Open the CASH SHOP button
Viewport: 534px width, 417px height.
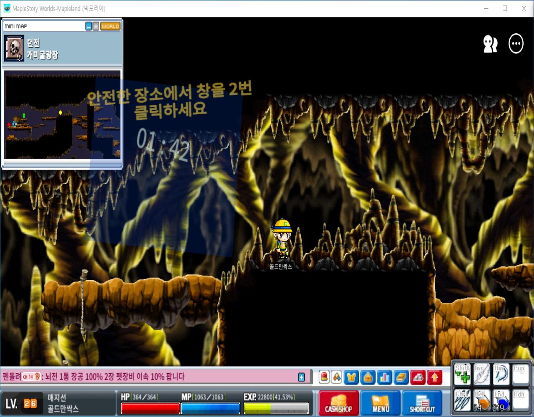(x=339, y=403)
